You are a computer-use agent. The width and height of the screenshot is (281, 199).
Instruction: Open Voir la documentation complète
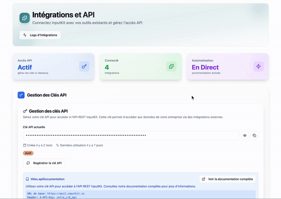pyautogui.click(x=227, y=179)
